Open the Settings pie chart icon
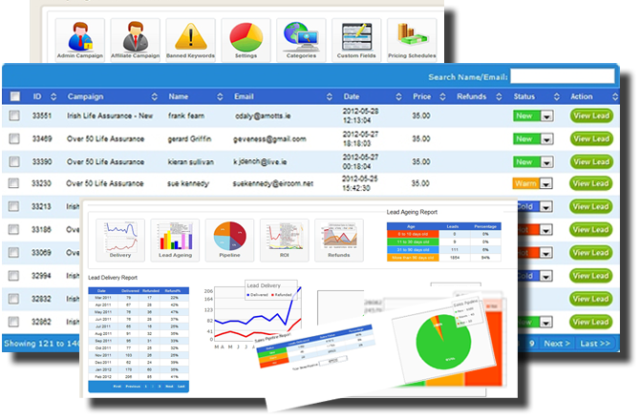Image resolution: width=641 pixels, height=420 pixels. pos(246,38)
